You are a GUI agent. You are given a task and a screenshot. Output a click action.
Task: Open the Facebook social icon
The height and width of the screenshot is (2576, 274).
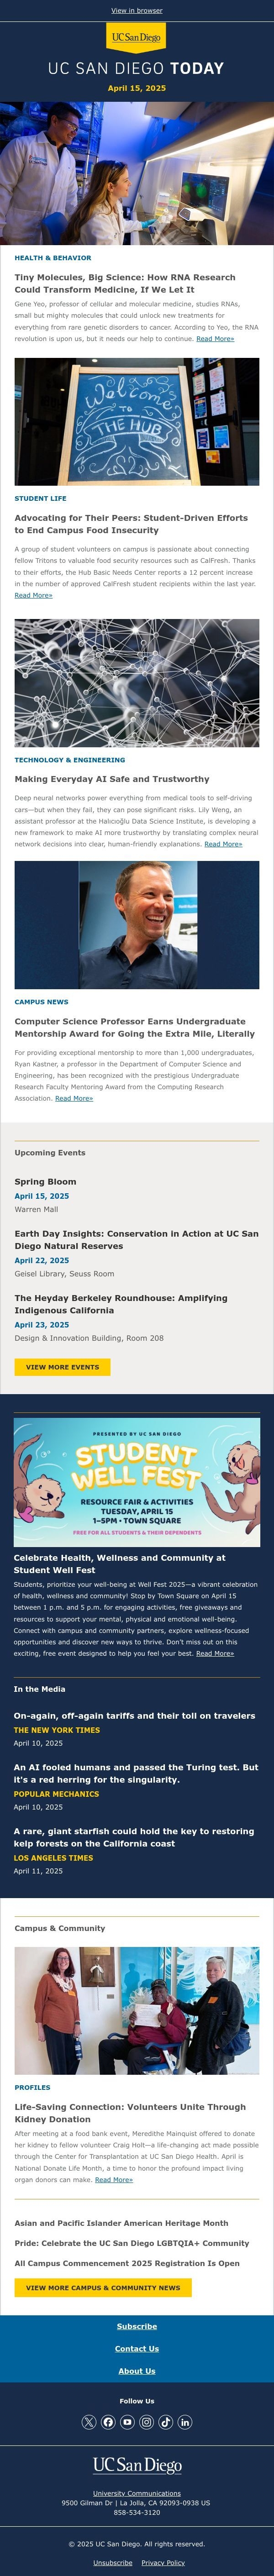108,2422
